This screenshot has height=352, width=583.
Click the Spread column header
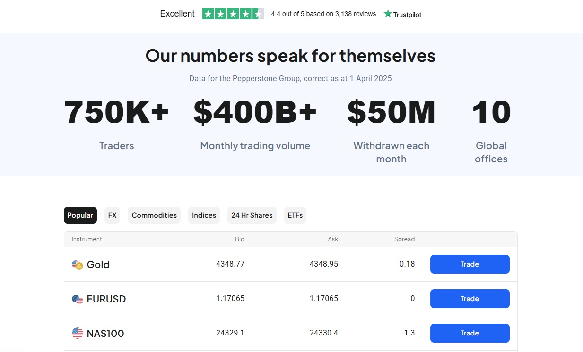pos(404,239)
